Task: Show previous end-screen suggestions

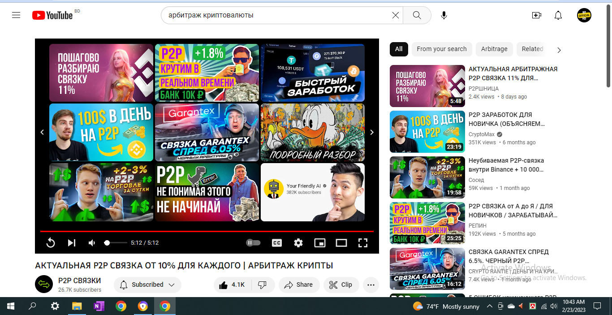Action: (x=42, y=132)
